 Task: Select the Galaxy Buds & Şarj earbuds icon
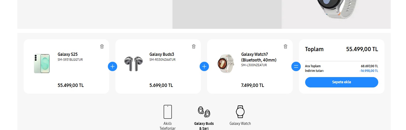pyautogui.click(x=204, y=112)
